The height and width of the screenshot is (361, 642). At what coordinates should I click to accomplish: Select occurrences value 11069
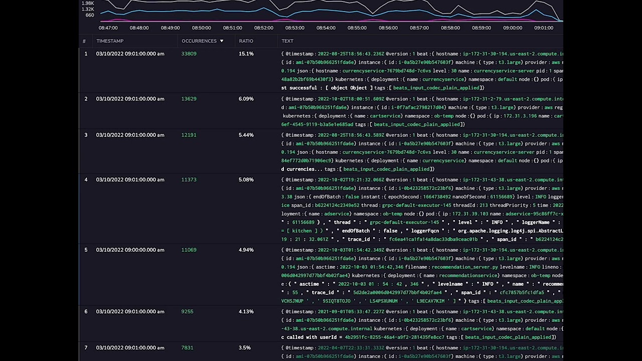(x=189, y=250)
